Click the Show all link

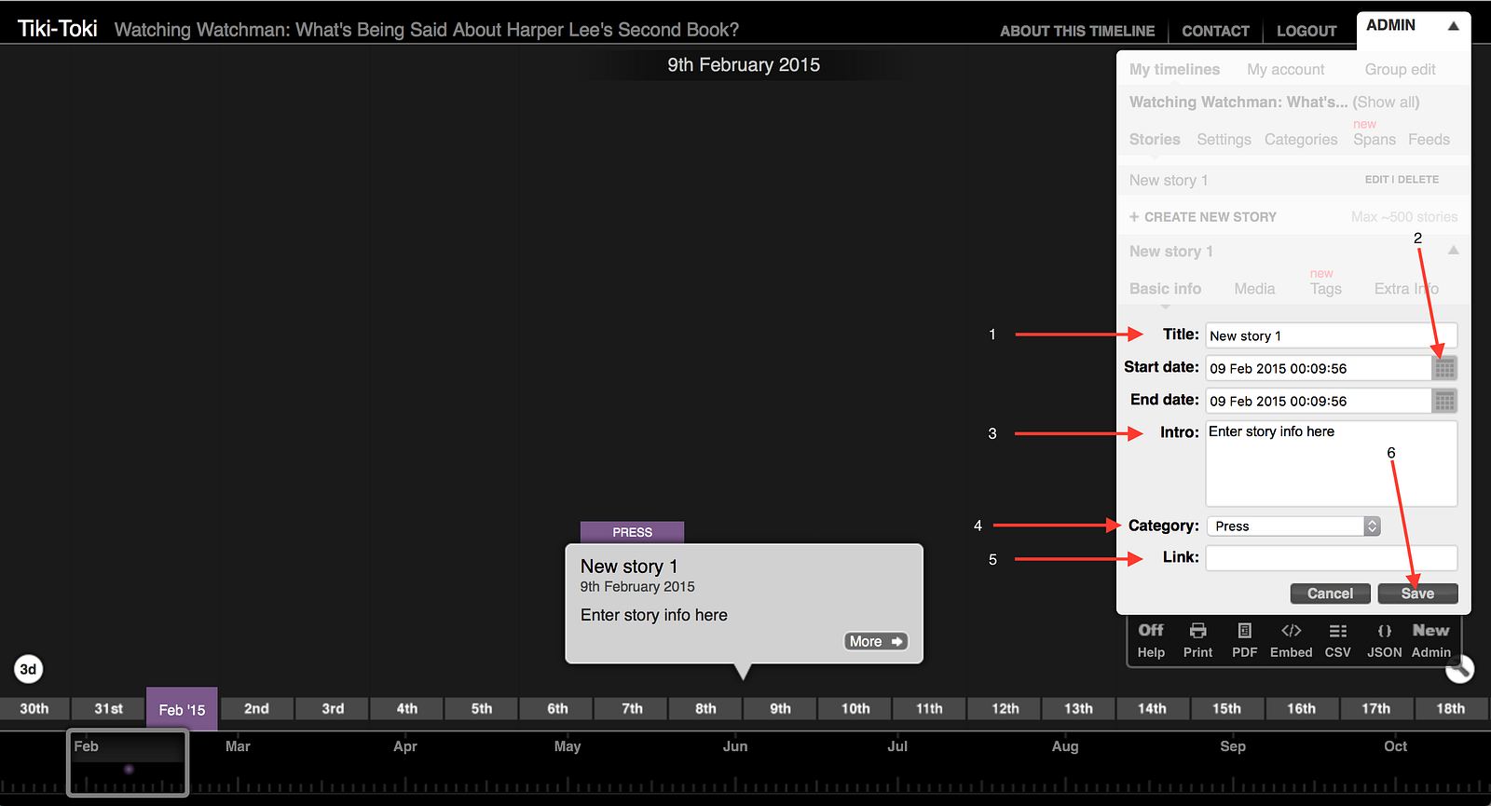(1386, 102)
